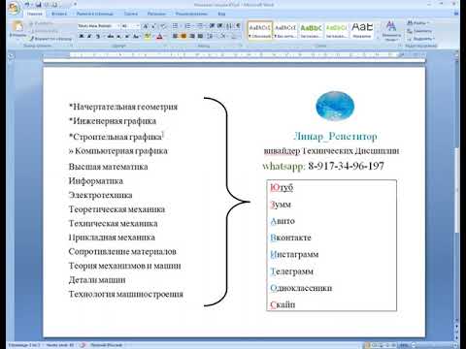Open the Page Layout ribbon tab

(x=95, y=14)
